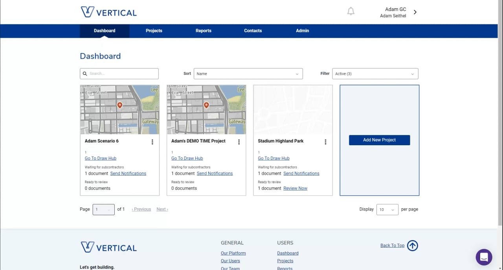Open the page number dropdown
This screenshot has width=503, height=270.
pos(104,209)
